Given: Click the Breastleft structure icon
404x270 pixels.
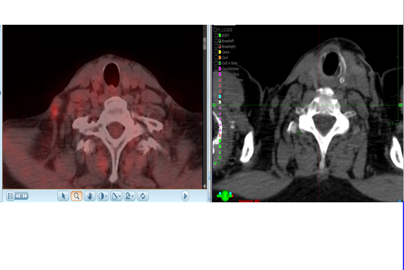Looking at the screenshot, I should 220,41.
